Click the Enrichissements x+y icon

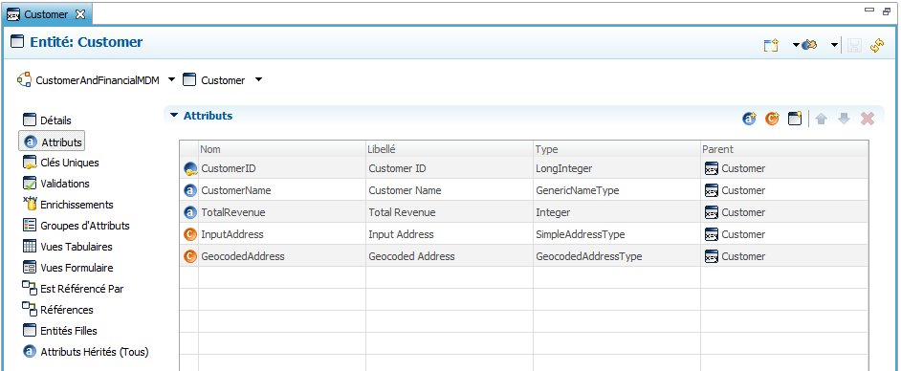coord(30,204)
